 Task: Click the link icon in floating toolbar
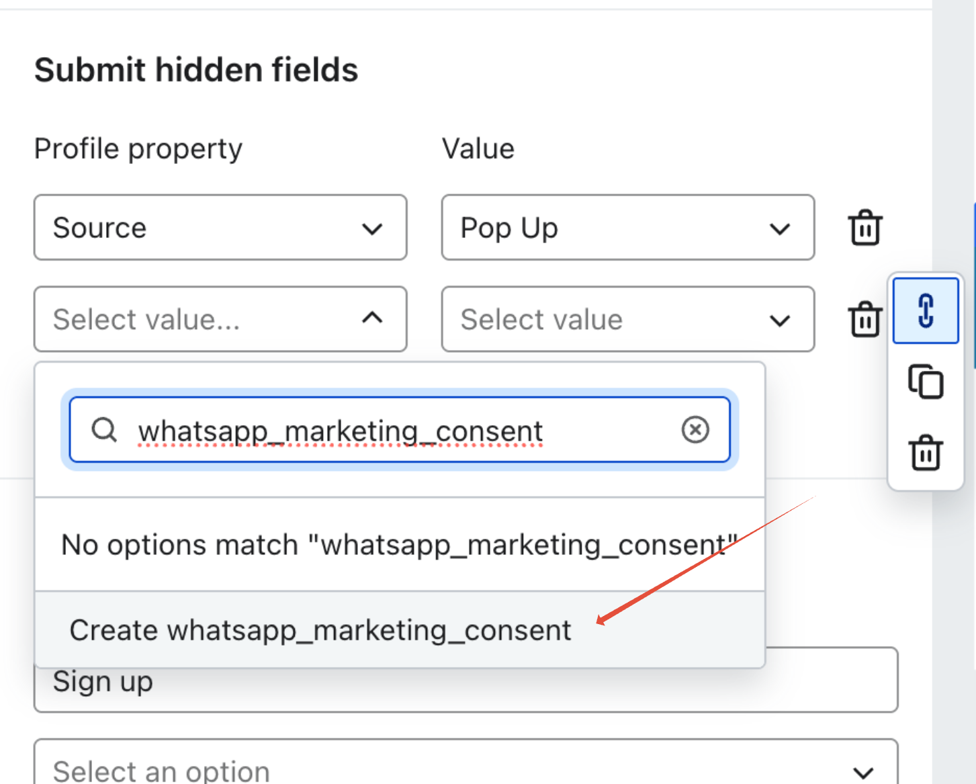pos(926,310)
